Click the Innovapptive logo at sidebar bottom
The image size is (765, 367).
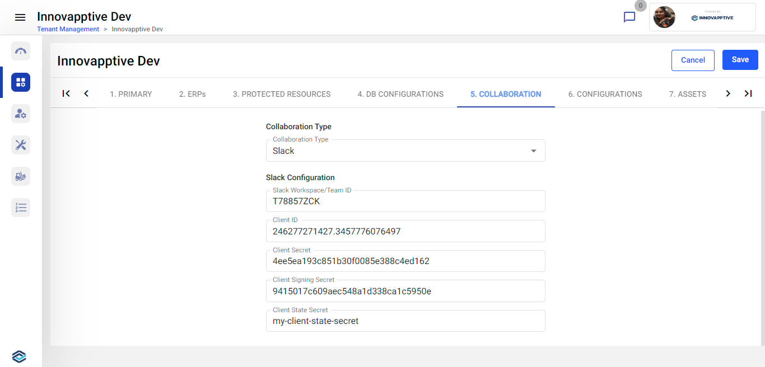coord(19,356)
